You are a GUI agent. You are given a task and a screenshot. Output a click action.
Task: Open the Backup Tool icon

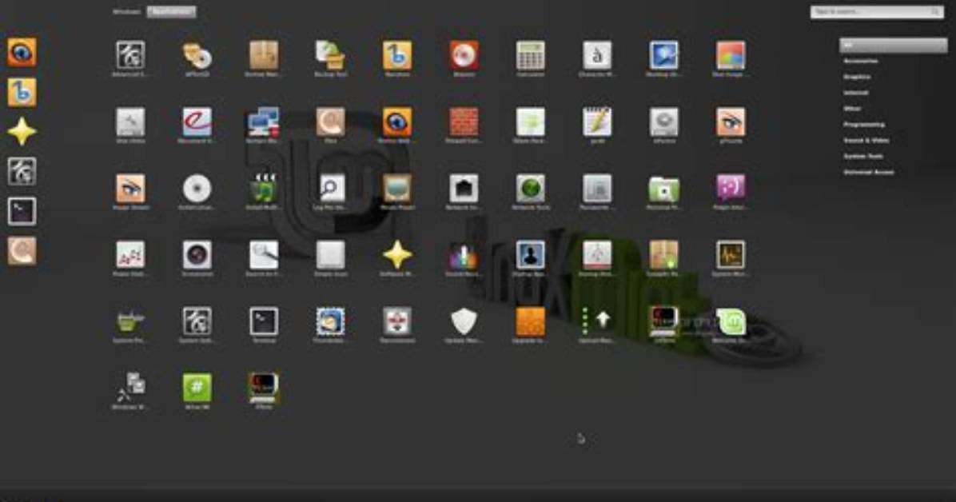coord(330,55)
